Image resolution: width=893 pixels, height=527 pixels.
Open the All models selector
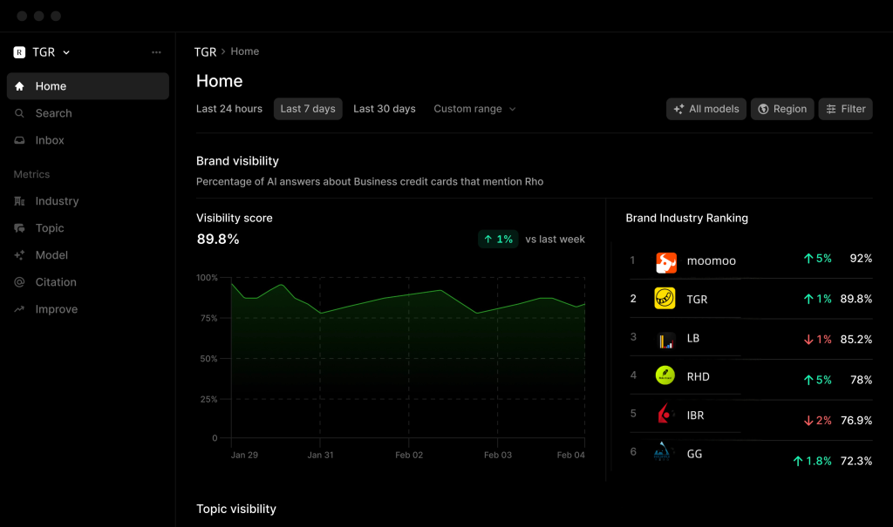pos(706,109)
